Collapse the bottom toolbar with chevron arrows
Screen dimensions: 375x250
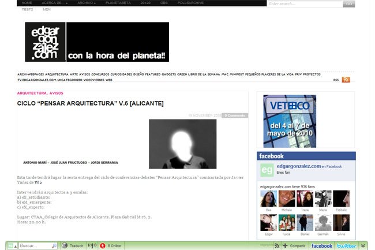pos(363,245)
